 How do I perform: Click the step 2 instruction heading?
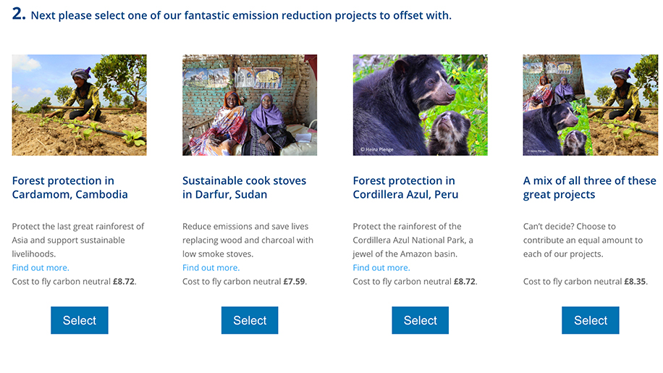pyautogui.click(x=232, y=15)
